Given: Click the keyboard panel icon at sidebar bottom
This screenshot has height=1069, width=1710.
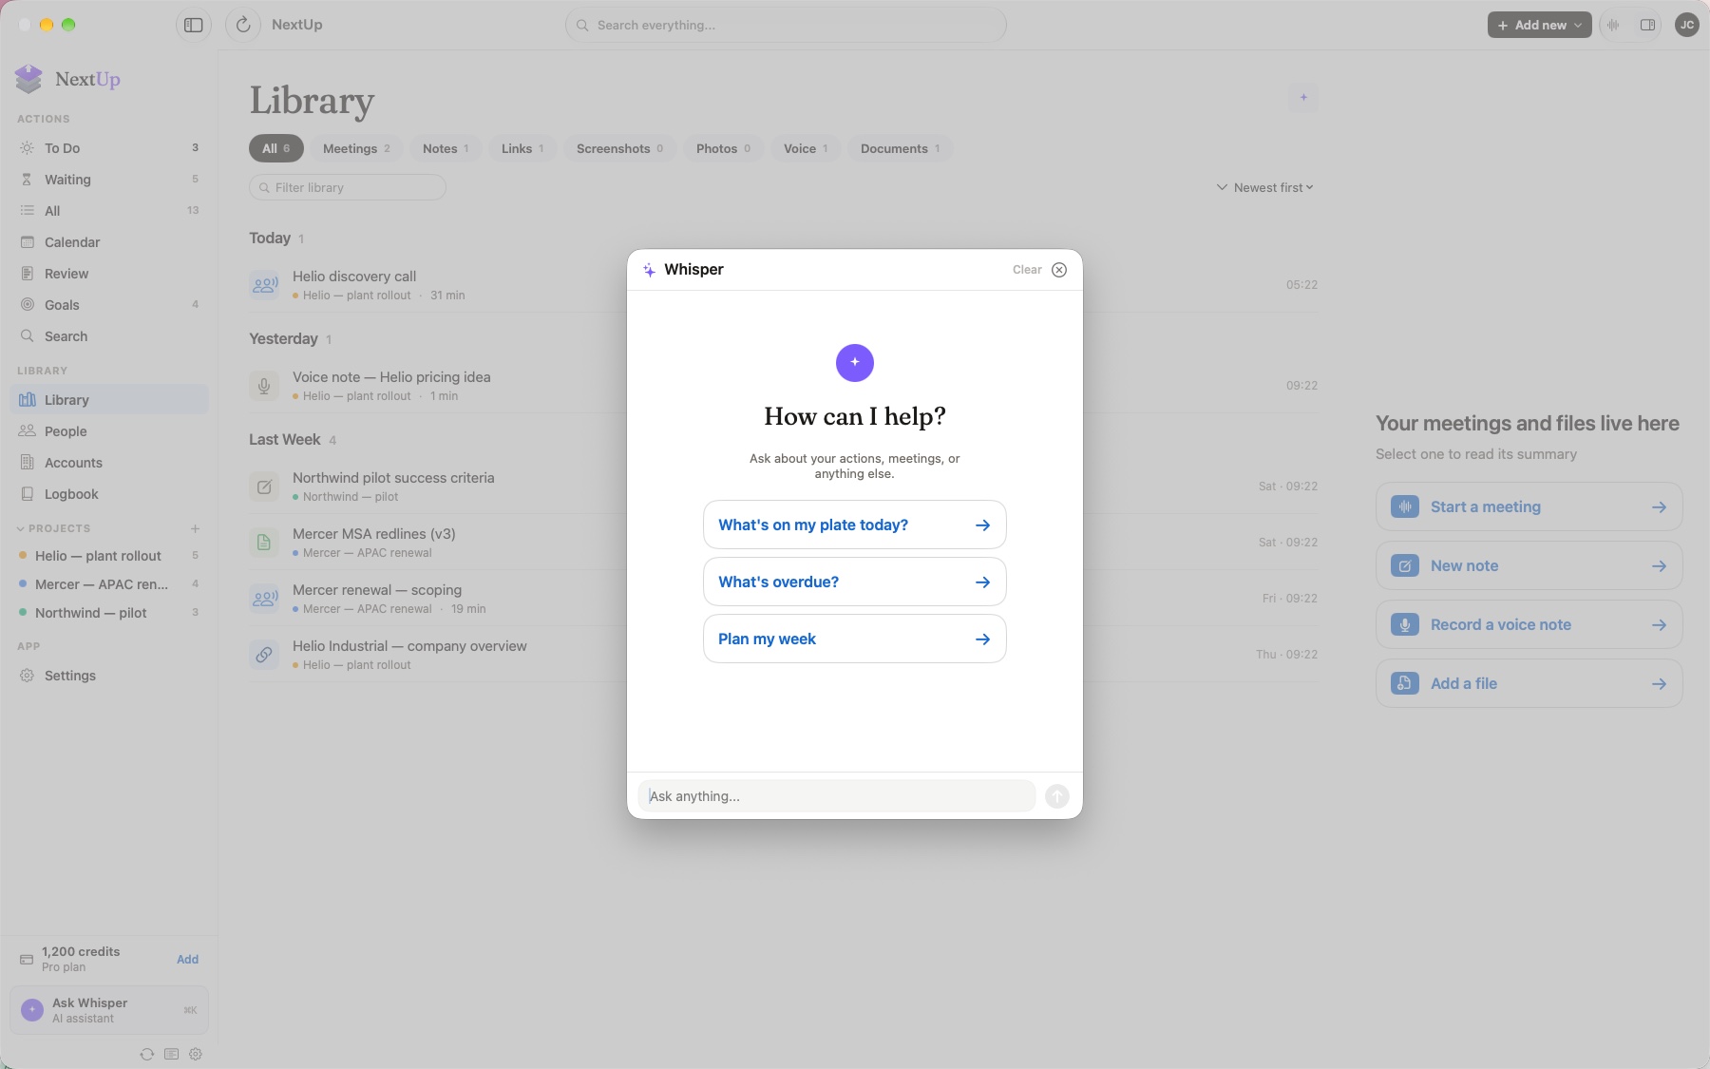Looking at the screenshot, I should [x=171, y=1054].
